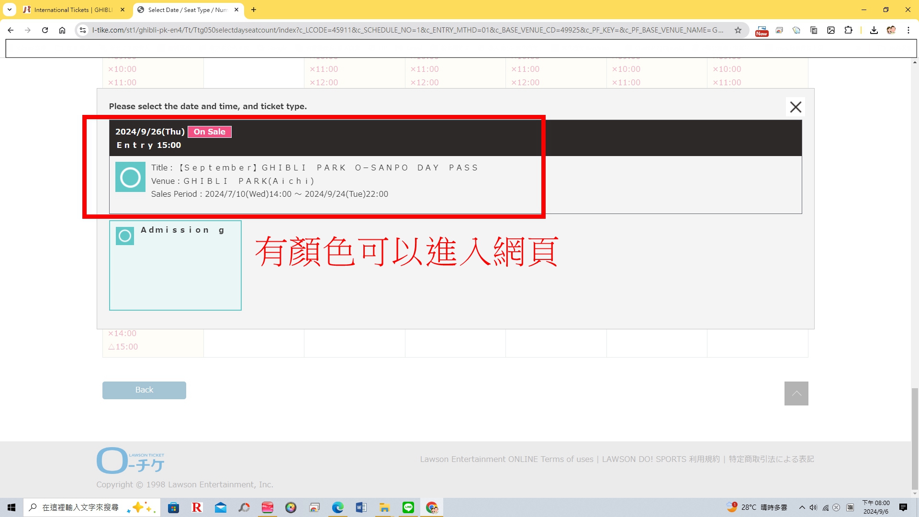Viewport: 919px width, 517px height.
Task: Click the Lawson Ticket home icon
Action: (x=131, y=461)
